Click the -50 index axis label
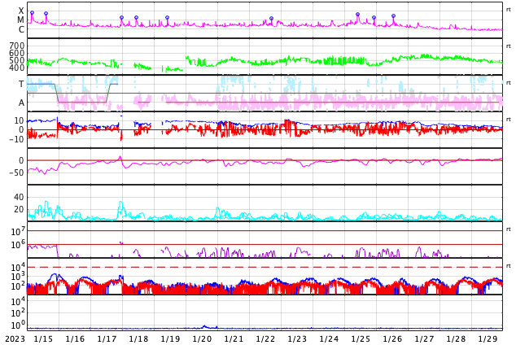Image resolution: width=516 pixels, height=345 pixels. 16,172
